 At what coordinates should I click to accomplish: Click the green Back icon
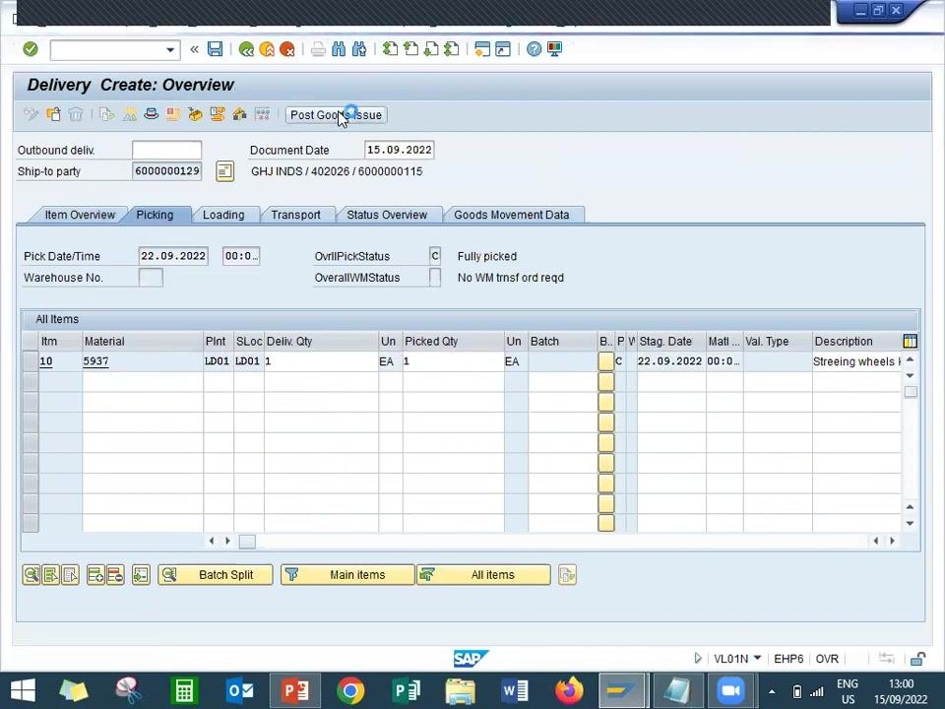coord(246,49)
